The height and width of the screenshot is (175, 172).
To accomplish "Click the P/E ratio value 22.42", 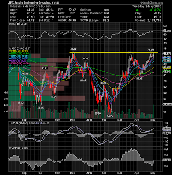I will click(72, 10).
